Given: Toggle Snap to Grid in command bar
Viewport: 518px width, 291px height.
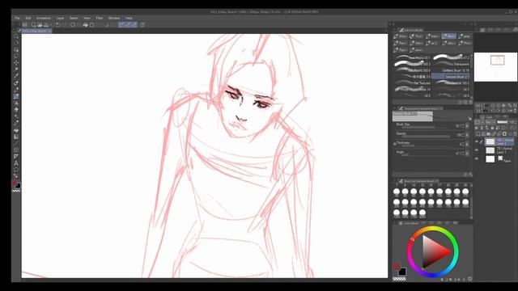Looking at the screenshot, I should [x=134, y=25].
